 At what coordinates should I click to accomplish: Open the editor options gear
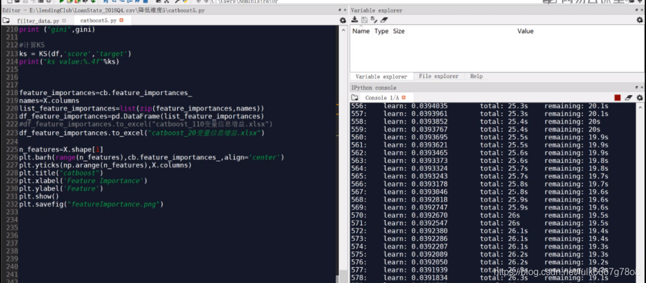click(342, 20)
